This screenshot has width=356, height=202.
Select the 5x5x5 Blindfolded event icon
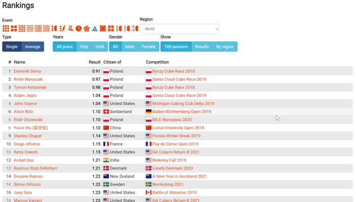(127, 28)
